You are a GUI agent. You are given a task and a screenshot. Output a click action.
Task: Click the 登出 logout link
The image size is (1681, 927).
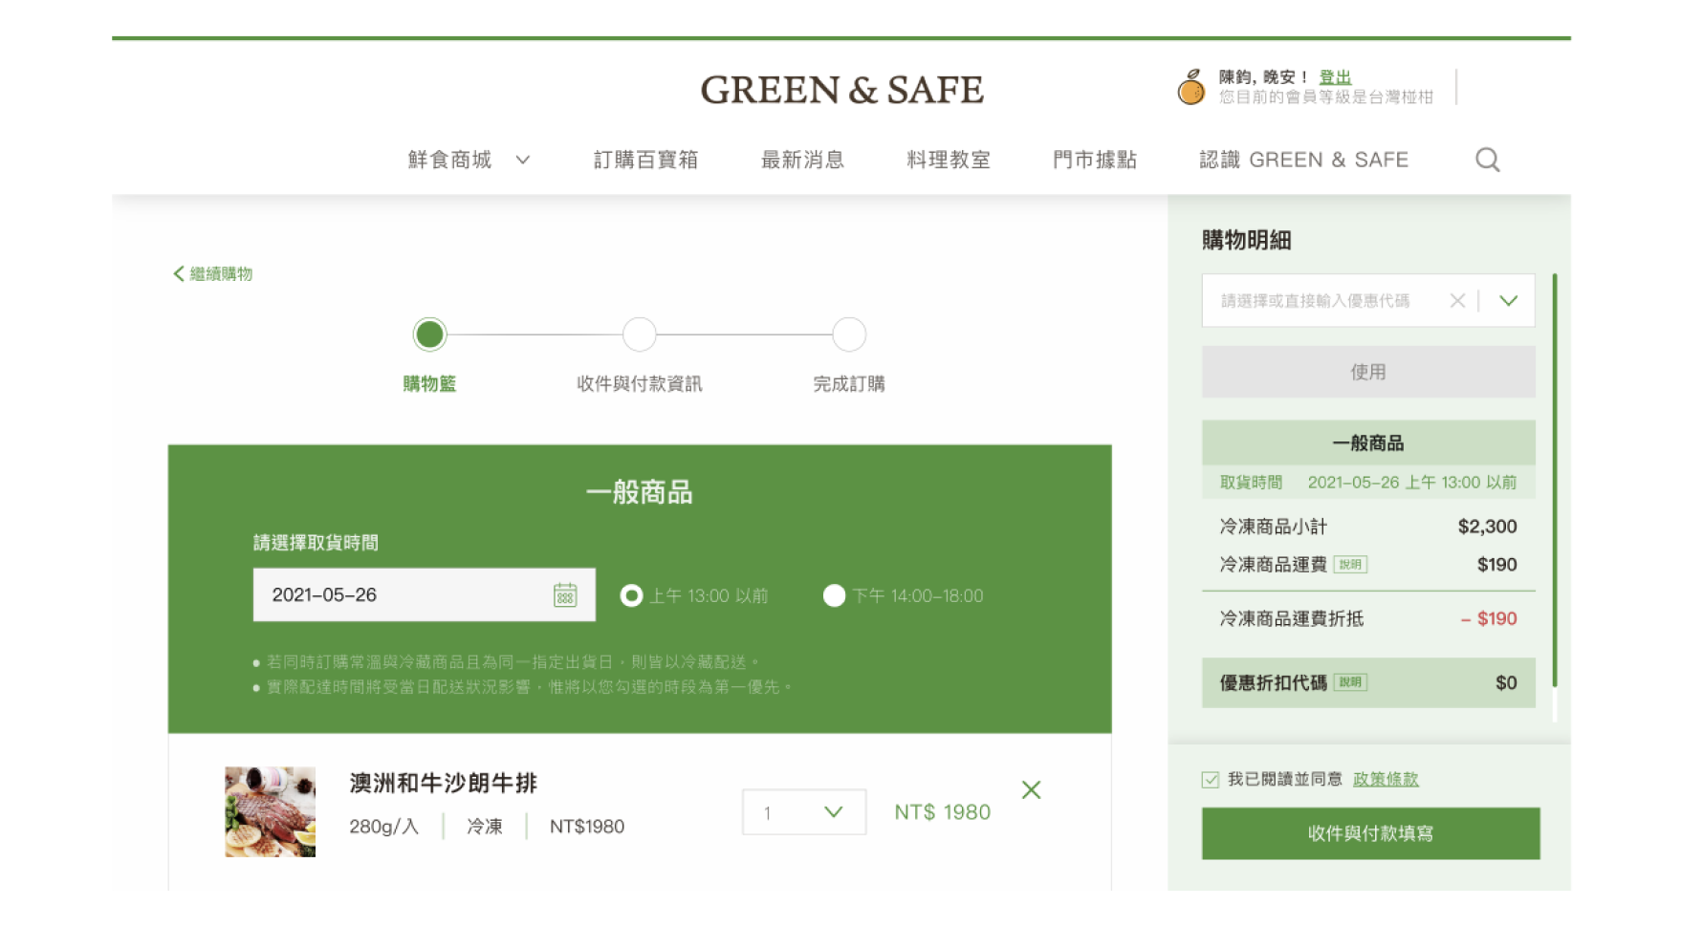coord(1335,77)
